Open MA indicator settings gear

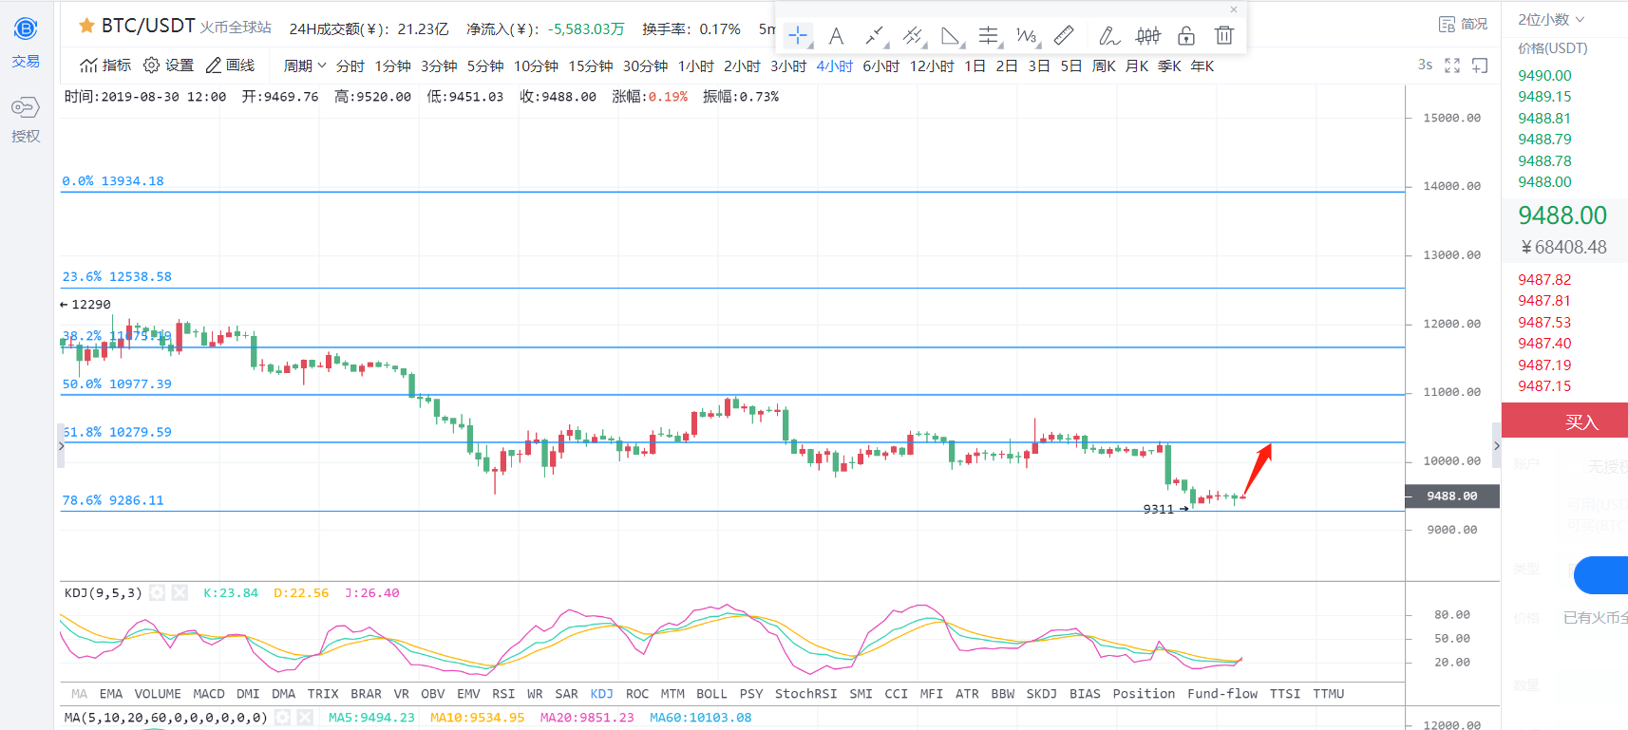(x=283, y=718)
